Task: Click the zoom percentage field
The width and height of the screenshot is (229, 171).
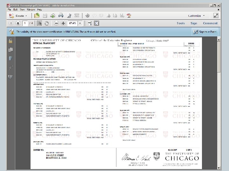Action: (73, 23)
